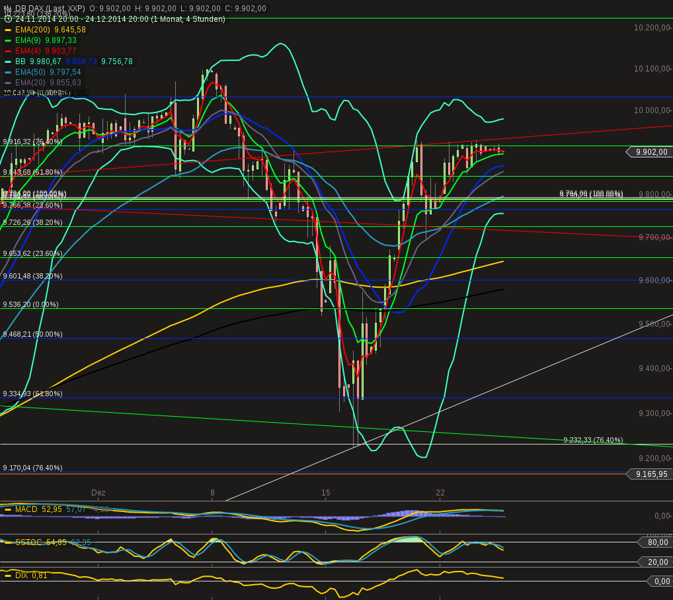The image size is (673, 600).
Task: Select the EMA(200) yellow legend marker
Action: pos(8,30)
